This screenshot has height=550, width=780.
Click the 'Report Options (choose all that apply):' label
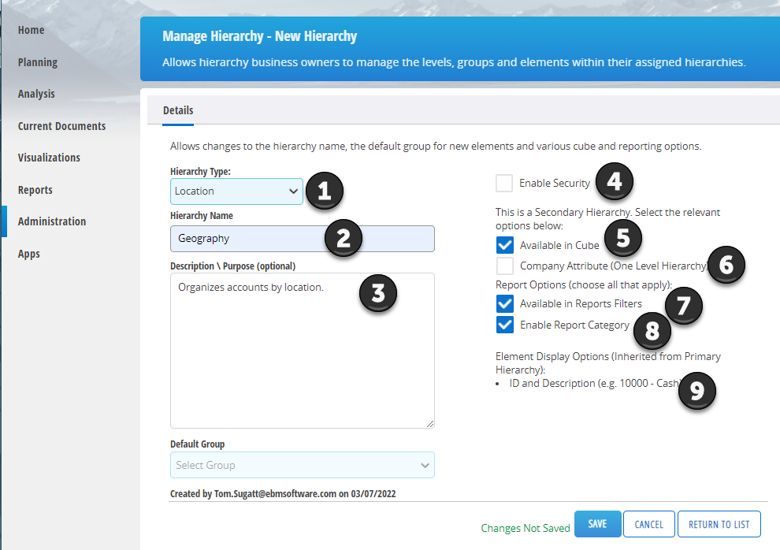[x=584, y=285]
